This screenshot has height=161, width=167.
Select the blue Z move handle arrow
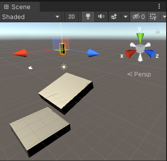click(93, 53)
